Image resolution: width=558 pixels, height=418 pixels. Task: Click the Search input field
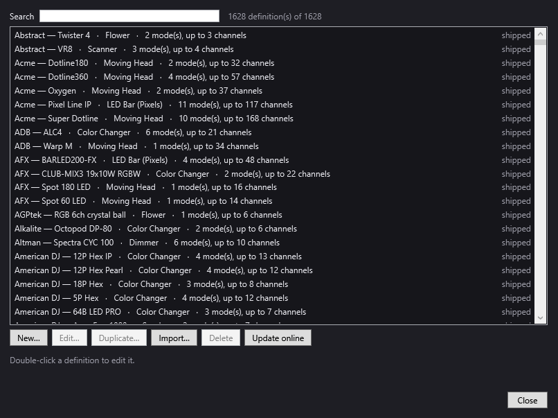[x=129, y=16]
